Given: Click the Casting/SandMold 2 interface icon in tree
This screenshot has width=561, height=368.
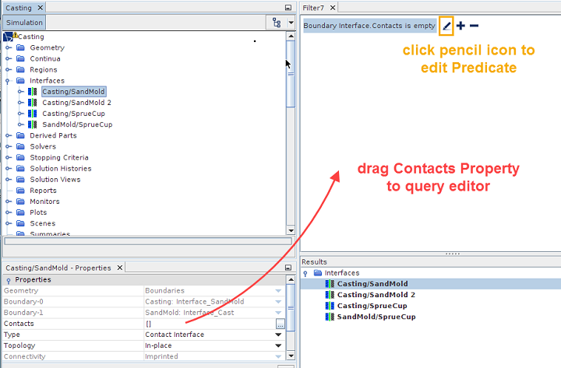Looking at the screenshot, I should pos(34,103).
